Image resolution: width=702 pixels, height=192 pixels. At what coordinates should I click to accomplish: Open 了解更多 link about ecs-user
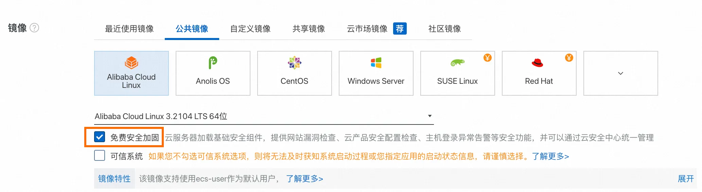[x=304, y=179]
